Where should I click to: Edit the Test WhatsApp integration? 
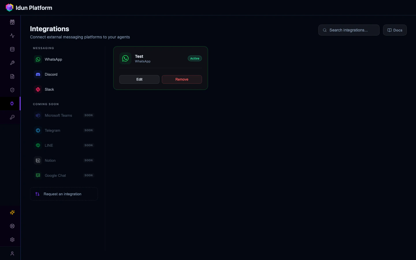pyautogui.click(x=139, y=79)
